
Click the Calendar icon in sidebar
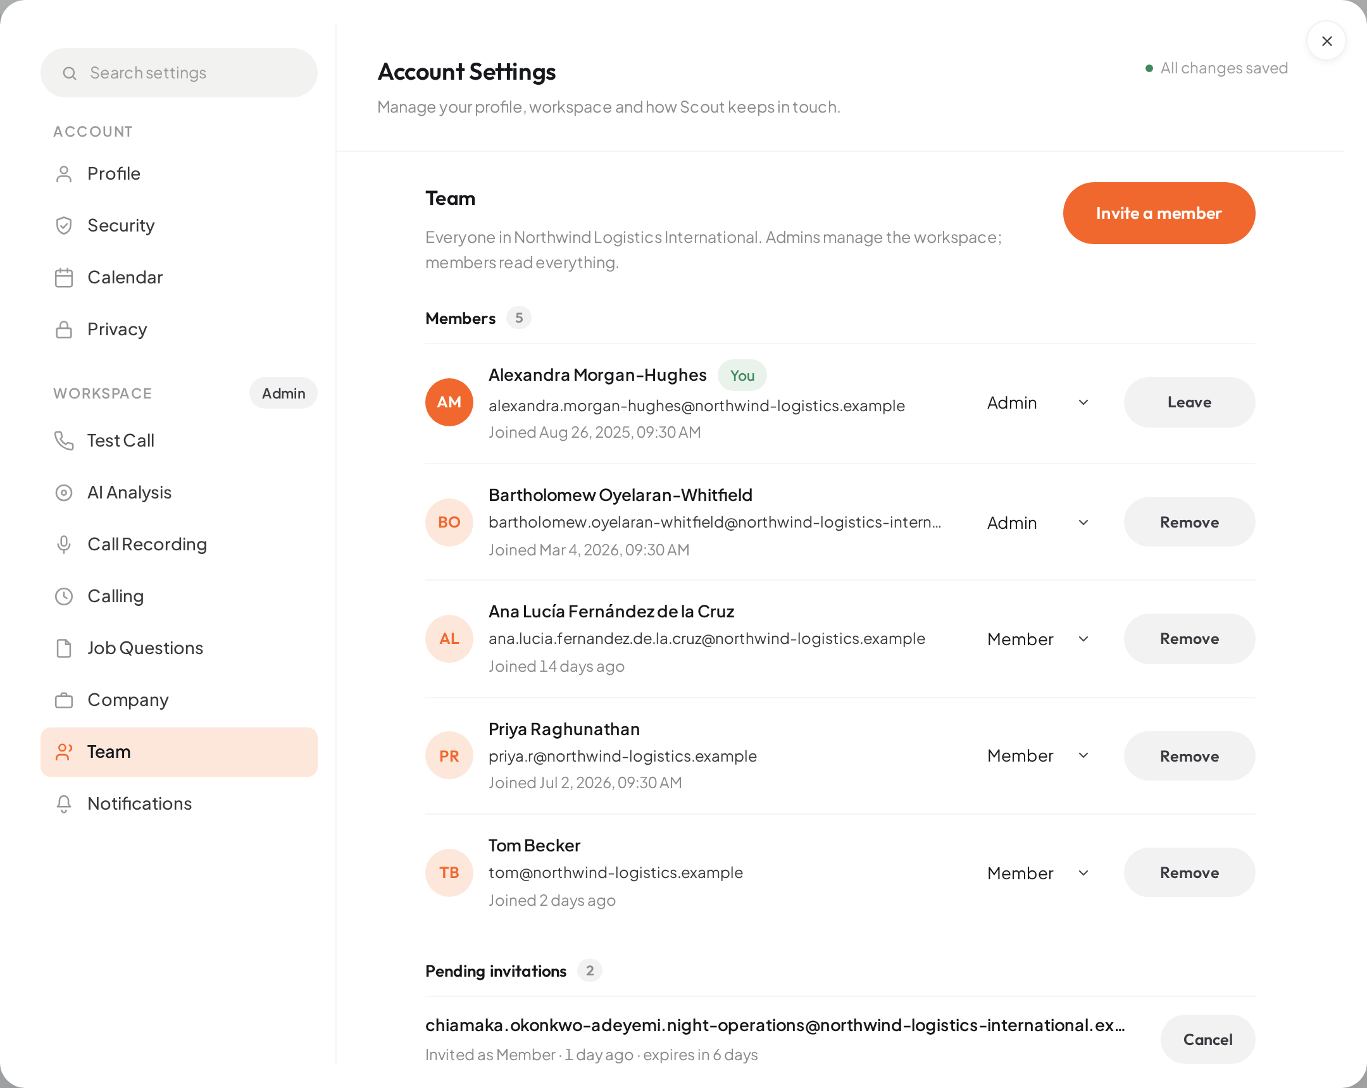[64, 278]
